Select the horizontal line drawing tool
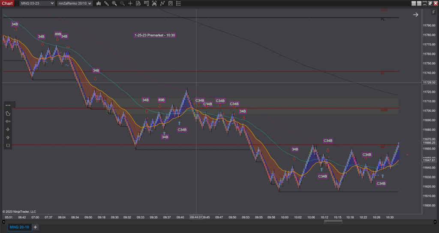Screen dimensions: 439x233 pos(8,105)
